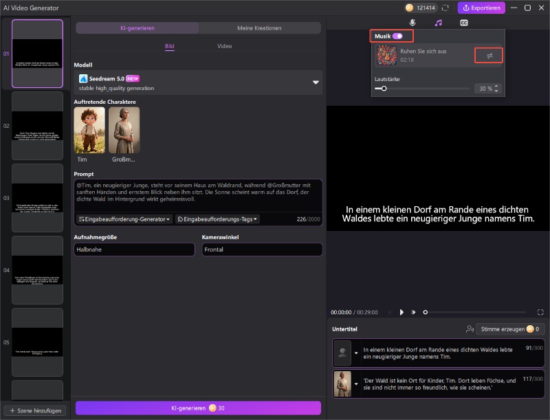This screenshot has height=420, width=550.
Task: Open the Eingabeaufforderungs-Tags dropdown
Action: [217, 219]
